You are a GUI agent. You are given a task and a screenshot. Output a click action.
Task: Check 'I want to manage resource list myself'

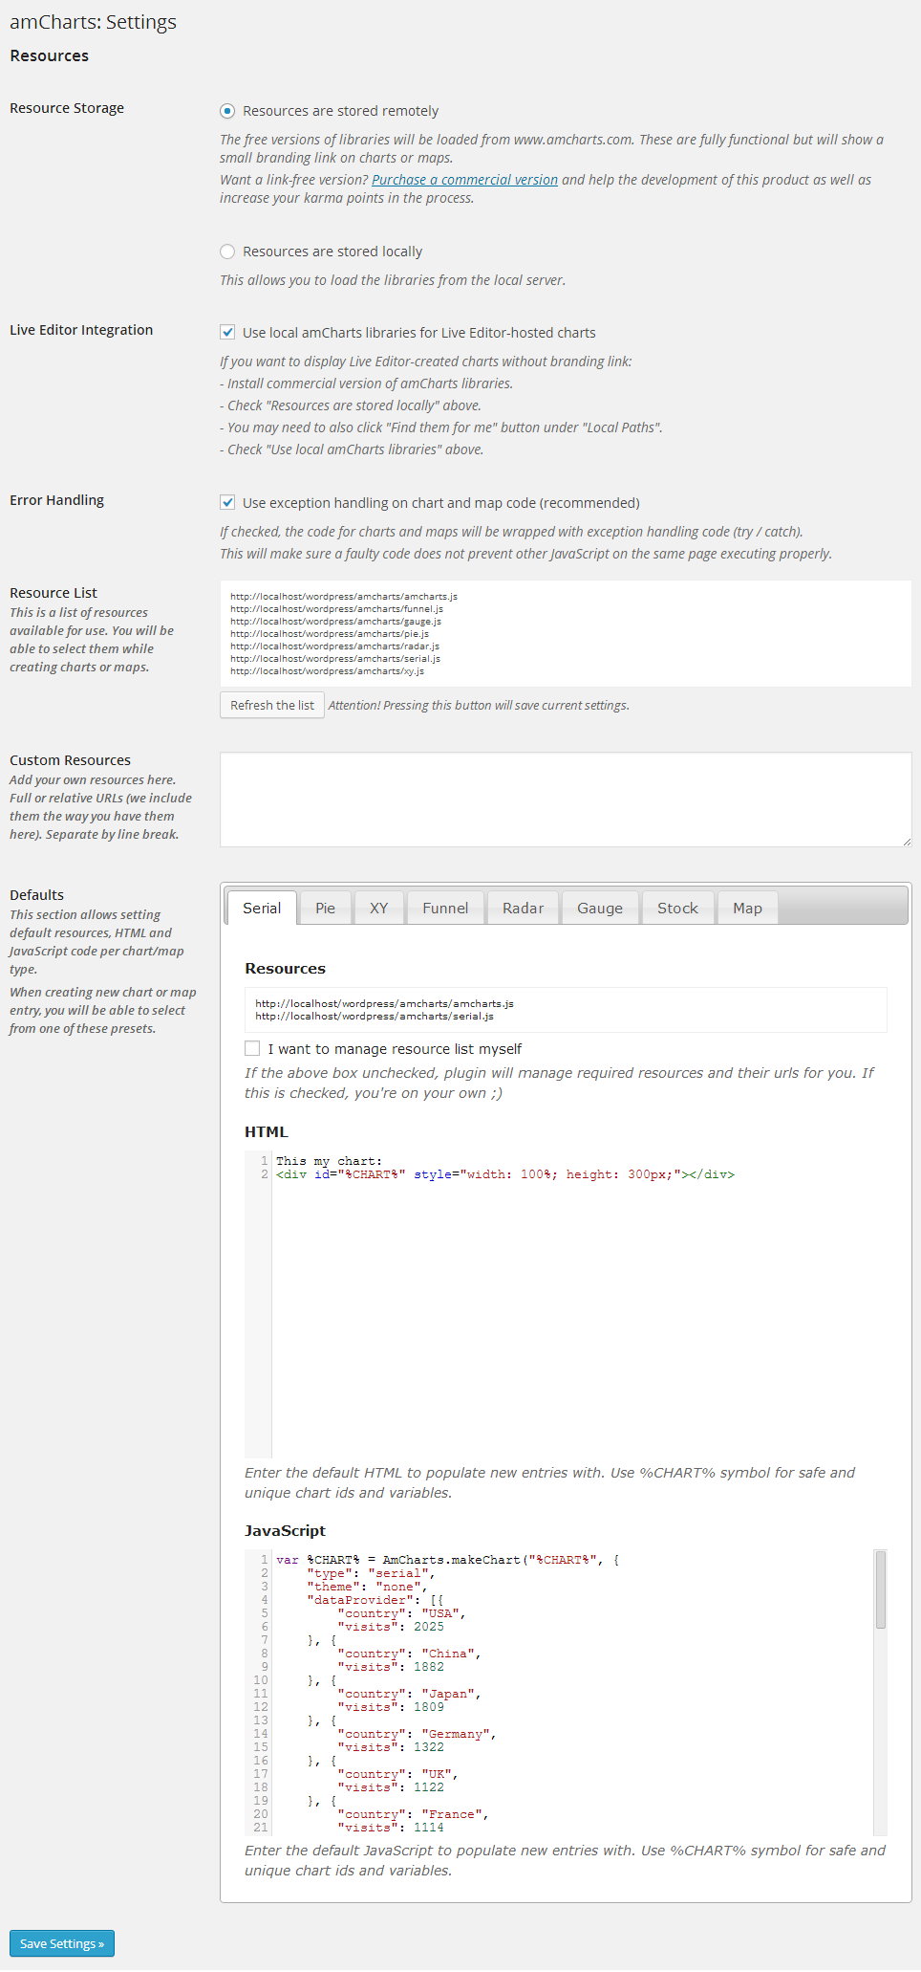[x=252, y=1049]
